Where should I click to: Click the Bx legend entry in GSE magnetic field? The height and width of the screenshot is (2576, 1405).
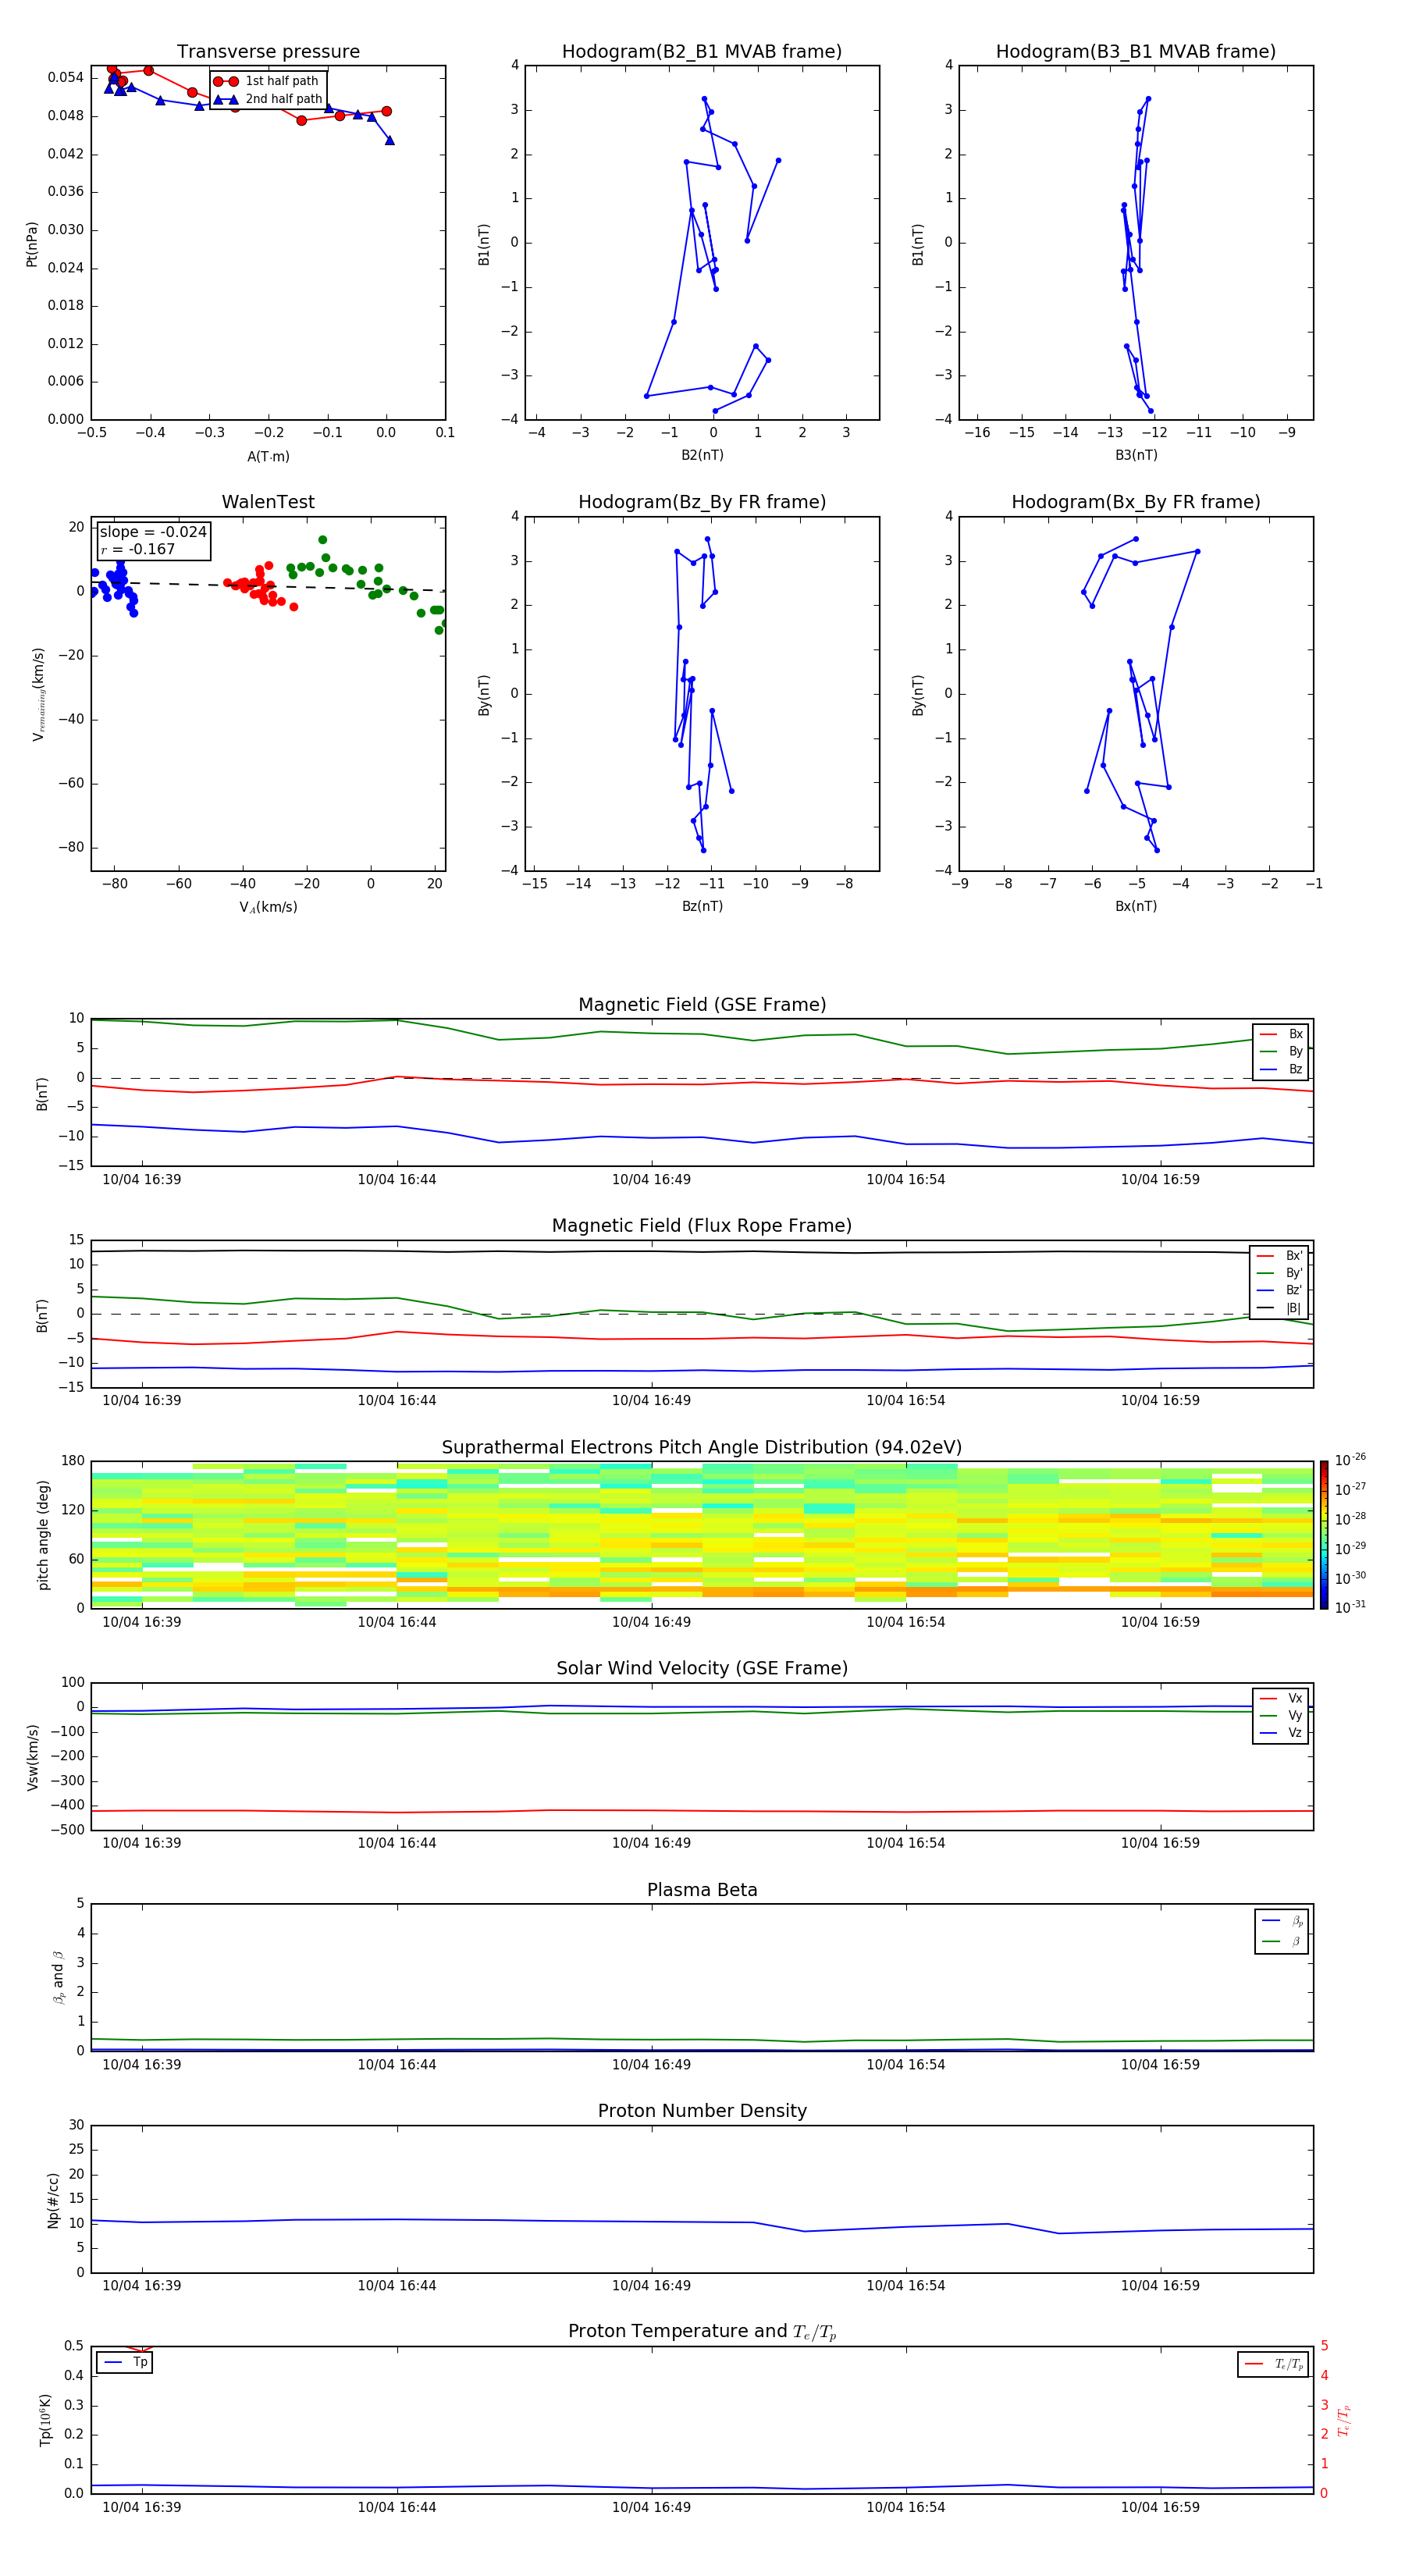click(x=1281, y=1034)
